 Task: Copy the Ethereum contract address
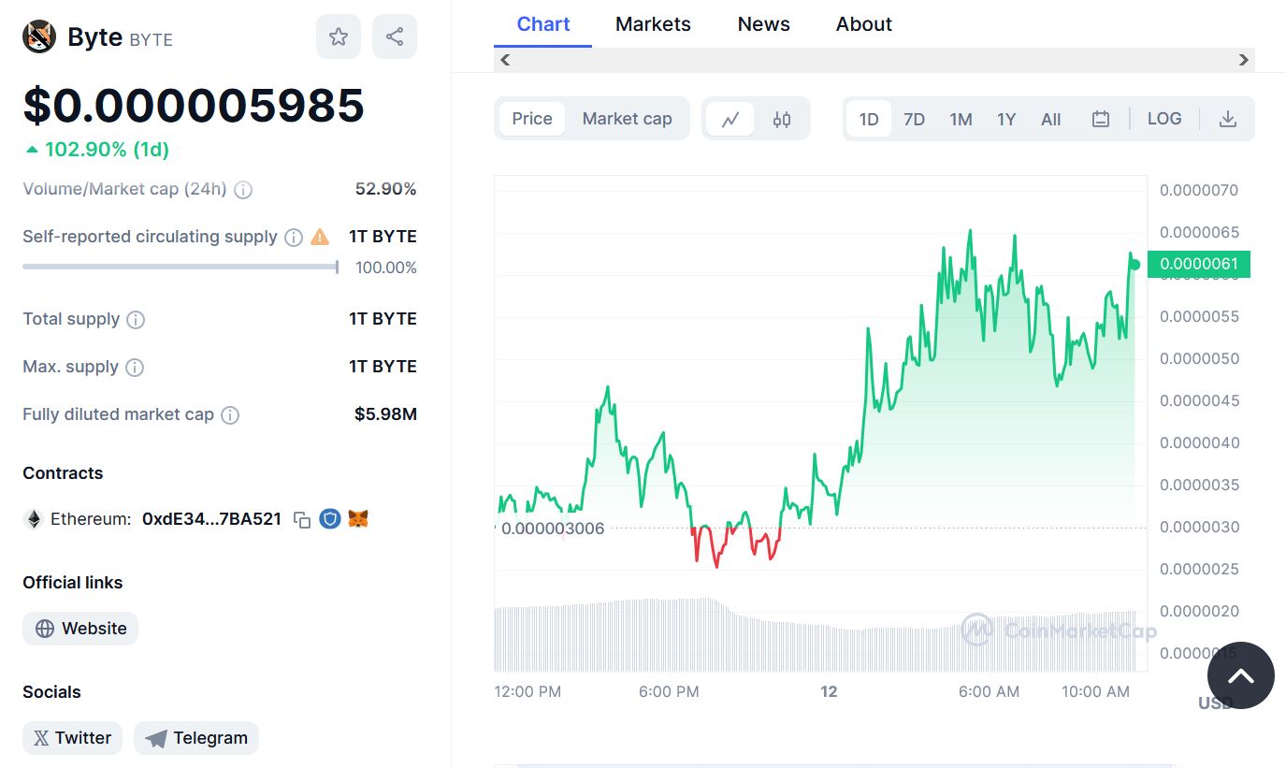pyautogui.click(x=302, y=519)
